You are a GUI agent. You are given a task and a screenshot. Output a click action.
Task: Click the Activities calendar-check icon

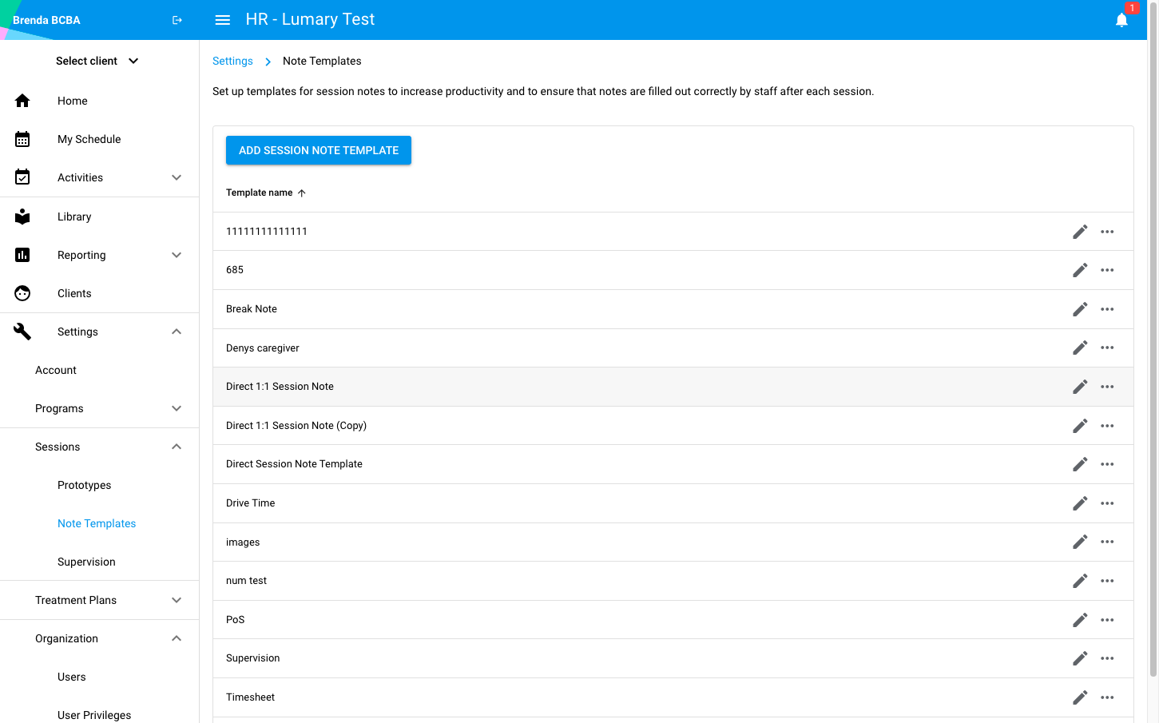[22, 177]
